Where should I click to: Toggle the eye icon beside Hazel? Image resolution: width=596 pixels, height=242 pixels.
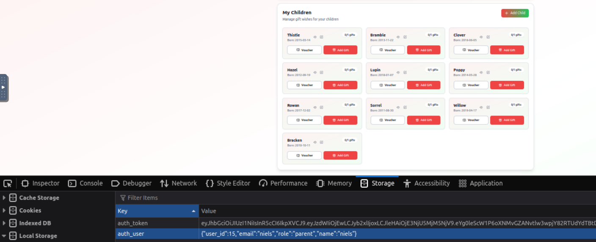point(315,72)
